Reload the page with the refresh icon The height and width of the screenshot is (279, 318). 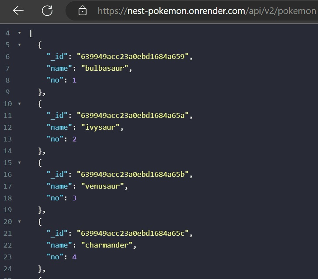[x=47, y=10]
